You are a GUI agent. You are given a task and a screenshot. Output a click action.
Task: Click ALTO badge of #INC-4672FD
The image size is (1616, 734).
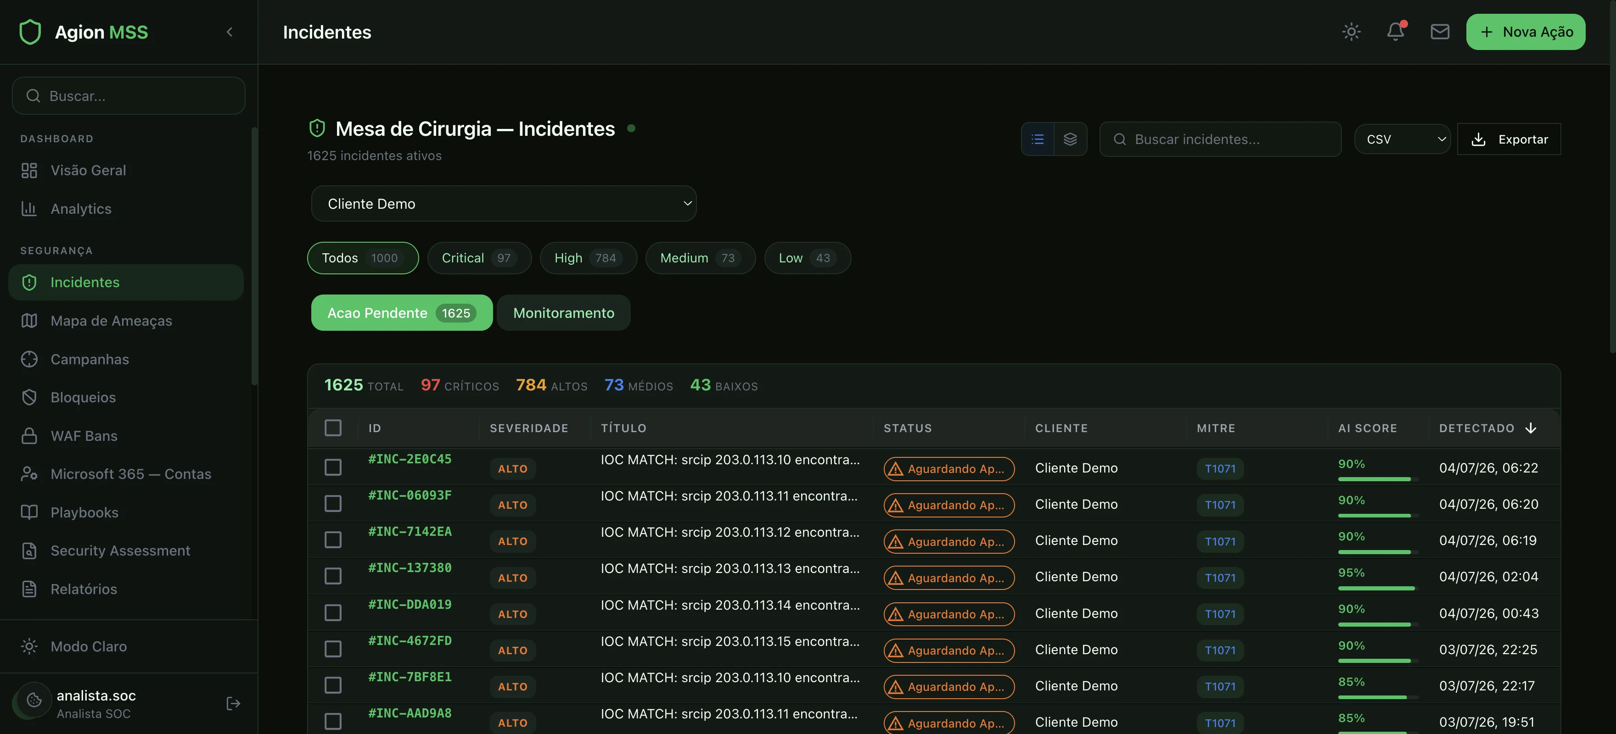tap(512, 651)
